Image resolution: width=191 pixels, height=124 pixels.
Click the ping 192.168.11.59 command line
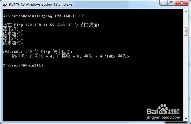tap(43, 16)
